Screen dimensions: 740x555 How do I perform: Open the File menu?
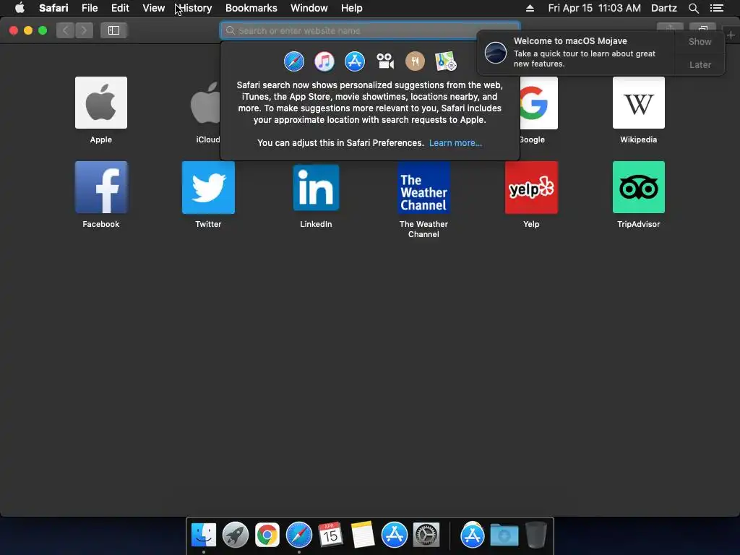(x=90, y=8)
